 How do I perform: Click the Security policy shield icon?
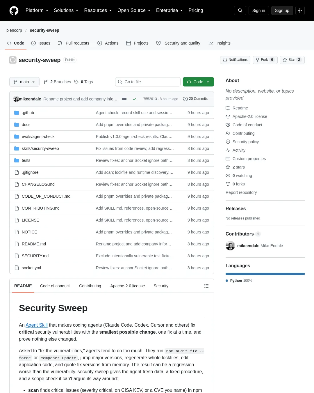coord(228,142)
